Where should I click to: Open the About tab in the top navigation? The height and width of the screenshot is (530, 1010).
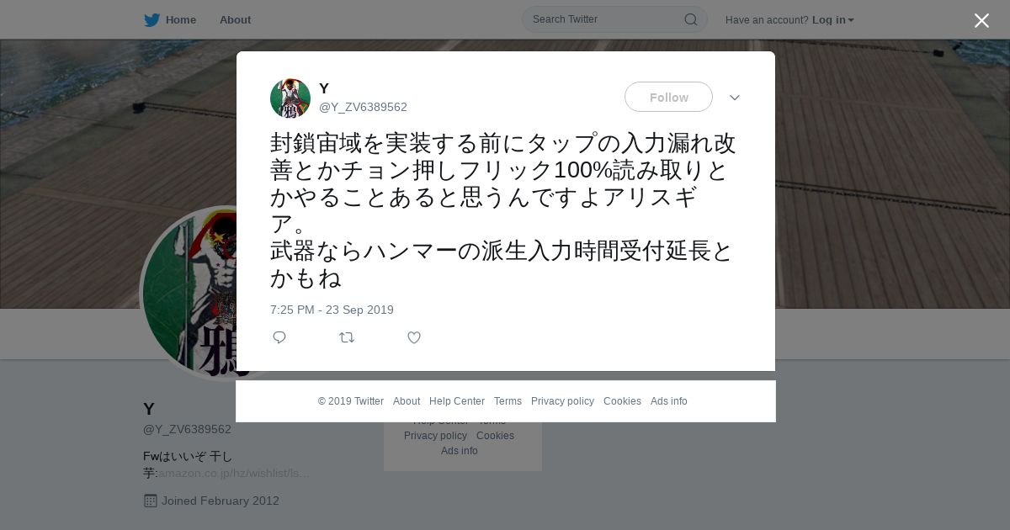(x=235, y=19)
